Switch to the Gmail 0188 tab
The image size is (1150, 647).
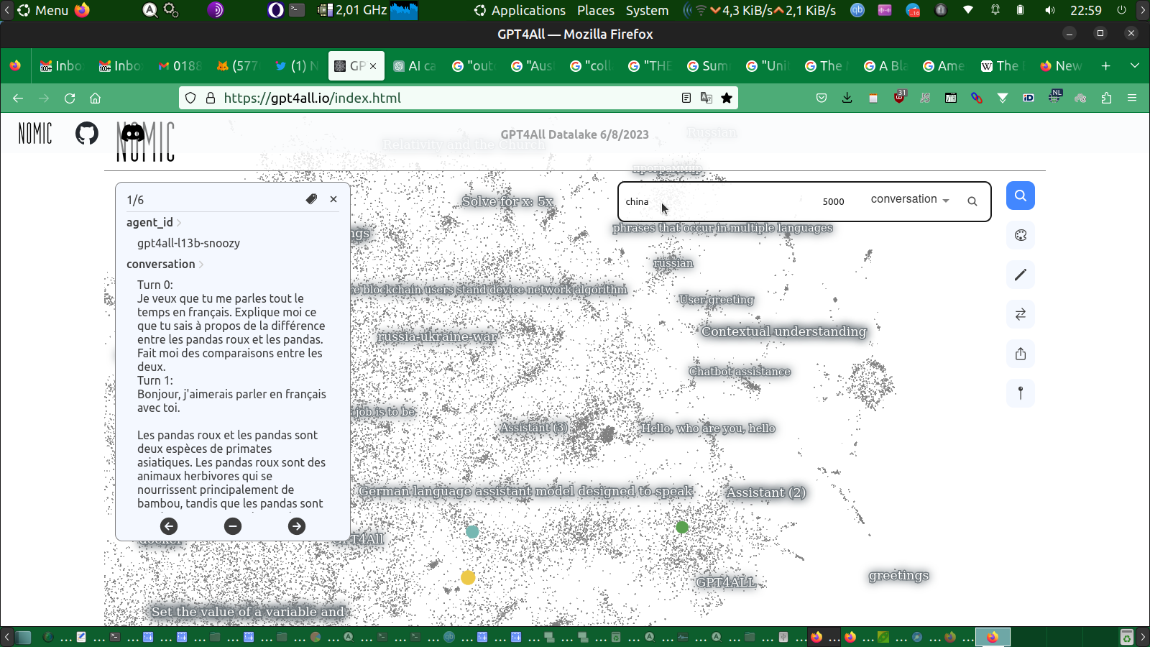[180, 65]
